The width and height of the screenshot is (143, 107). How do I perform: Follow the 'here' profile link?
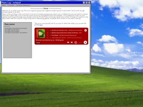(x=41, y=25)
